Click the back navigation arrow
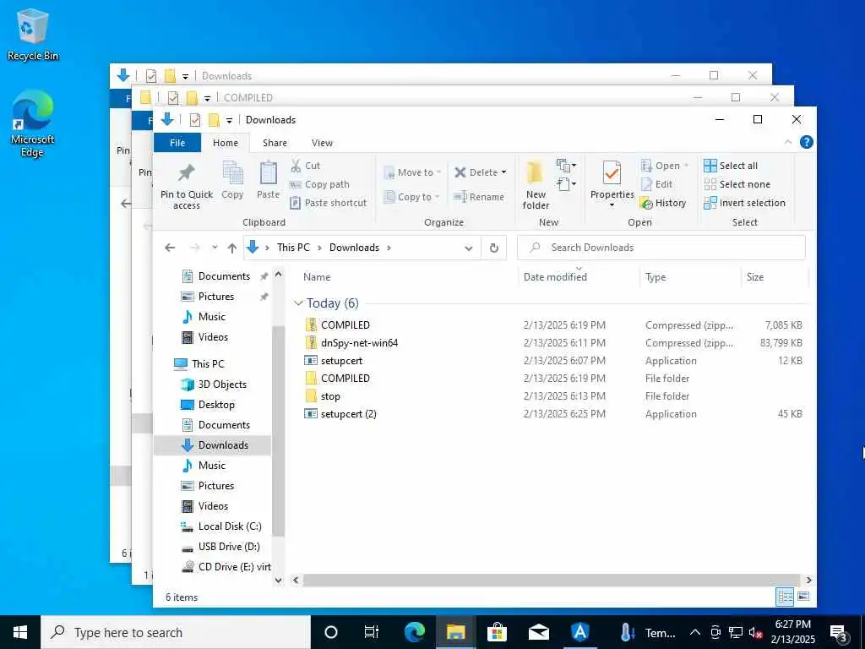 click(170, 248)
